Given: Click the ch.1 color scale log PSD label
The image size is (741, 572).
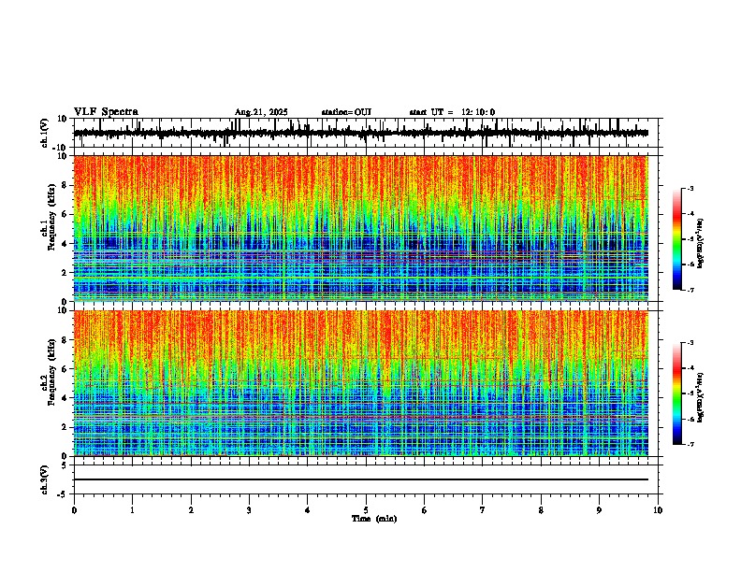Looking at the screenshot, I should click(701, 243).
